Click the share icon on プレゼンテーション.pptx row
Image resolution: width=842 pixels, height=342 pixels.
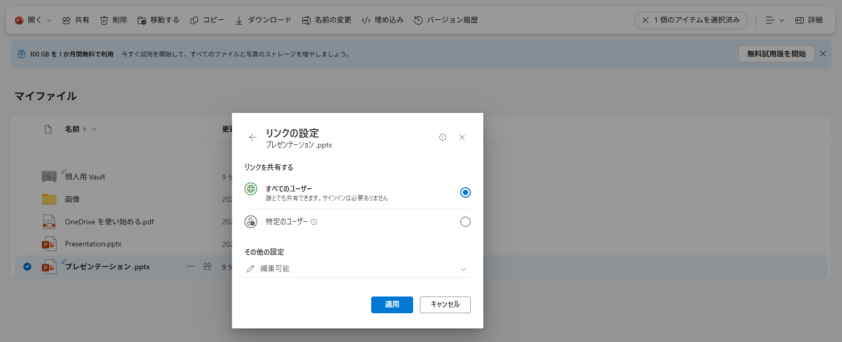pos(207,267)
